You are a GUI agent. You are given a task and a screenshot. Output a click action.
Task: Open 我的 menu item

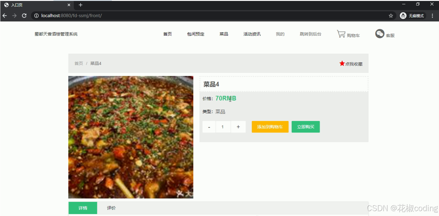click(280, 34)
